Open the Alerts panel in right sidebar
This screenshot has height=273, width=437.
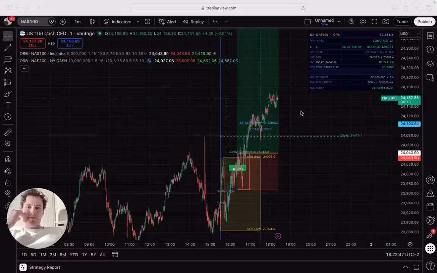pyautogui.click(x=430, y=50)
